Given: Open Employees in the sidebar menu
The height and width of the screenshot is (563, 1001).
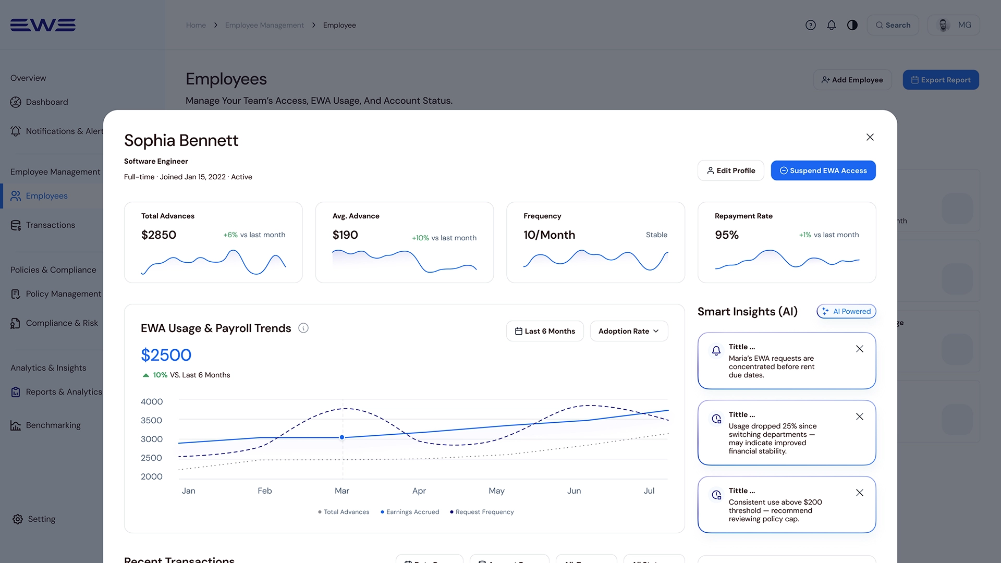Looking at the screenshot, I should [x=47, y=196].
